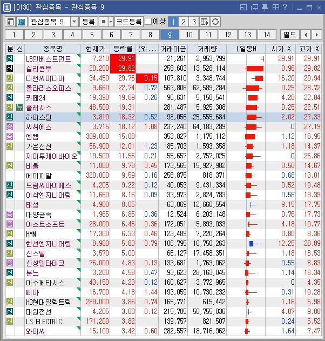Select the 폴라리스오피스 stock name

(49, 88)
